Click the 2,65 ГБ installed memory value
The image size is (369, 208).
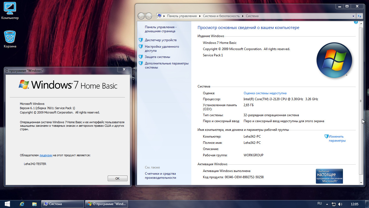pyautogui.click(x=249, y=105)
